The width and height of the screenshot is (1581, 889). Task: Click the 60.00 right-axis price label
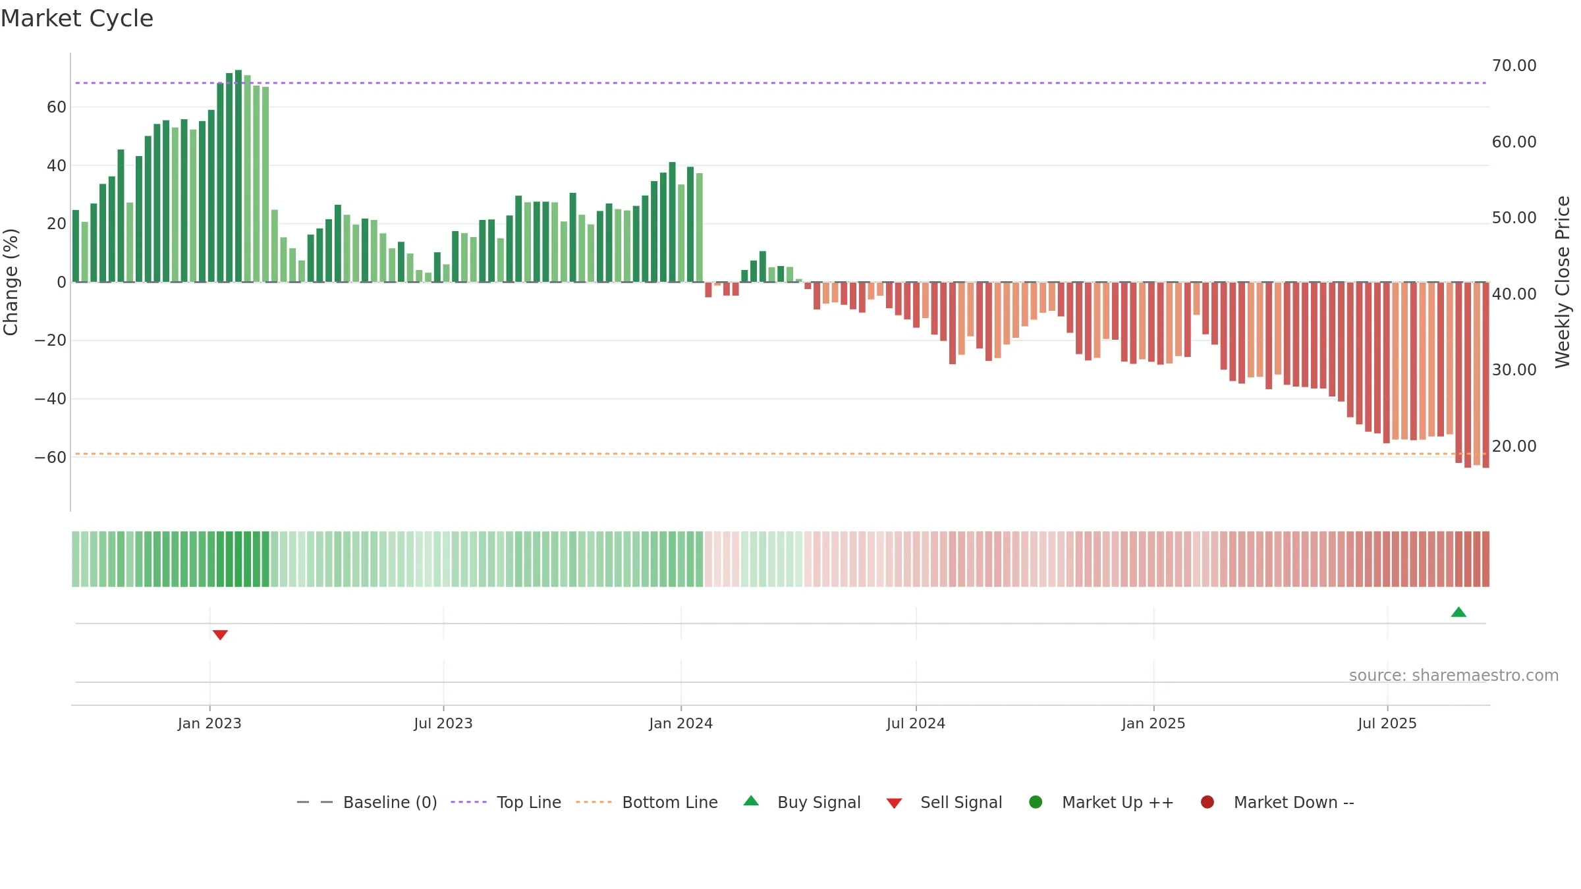coord(1514,142)
